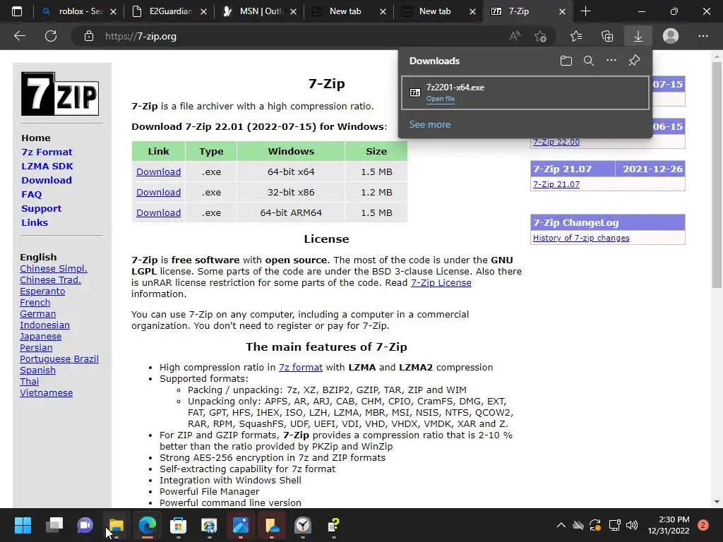Viewport: 723px width, 542px height.
Task: Toggle the Downloads toolbar button
Action: coord(638,36)
